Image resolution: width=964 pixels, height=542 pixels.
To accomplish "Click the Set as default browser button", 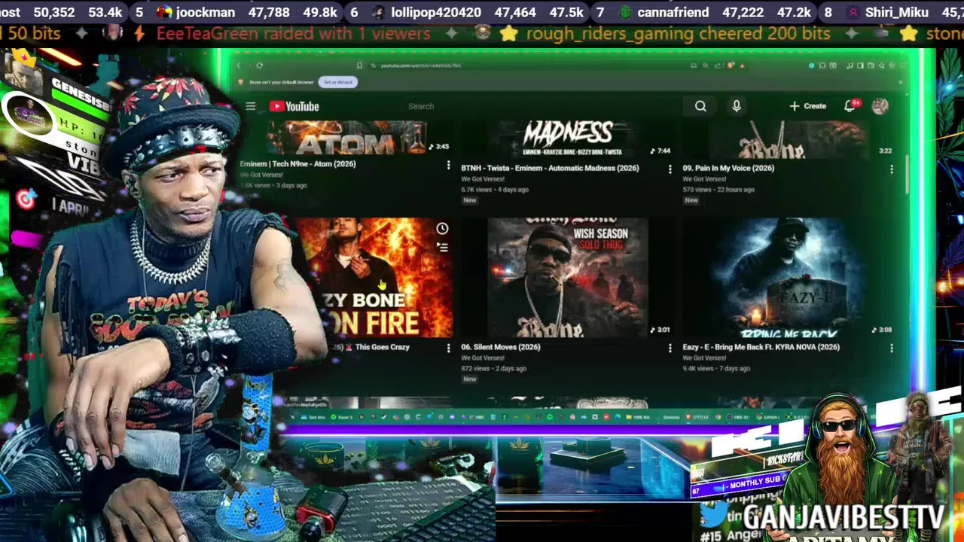I will [x=338, y=82].
